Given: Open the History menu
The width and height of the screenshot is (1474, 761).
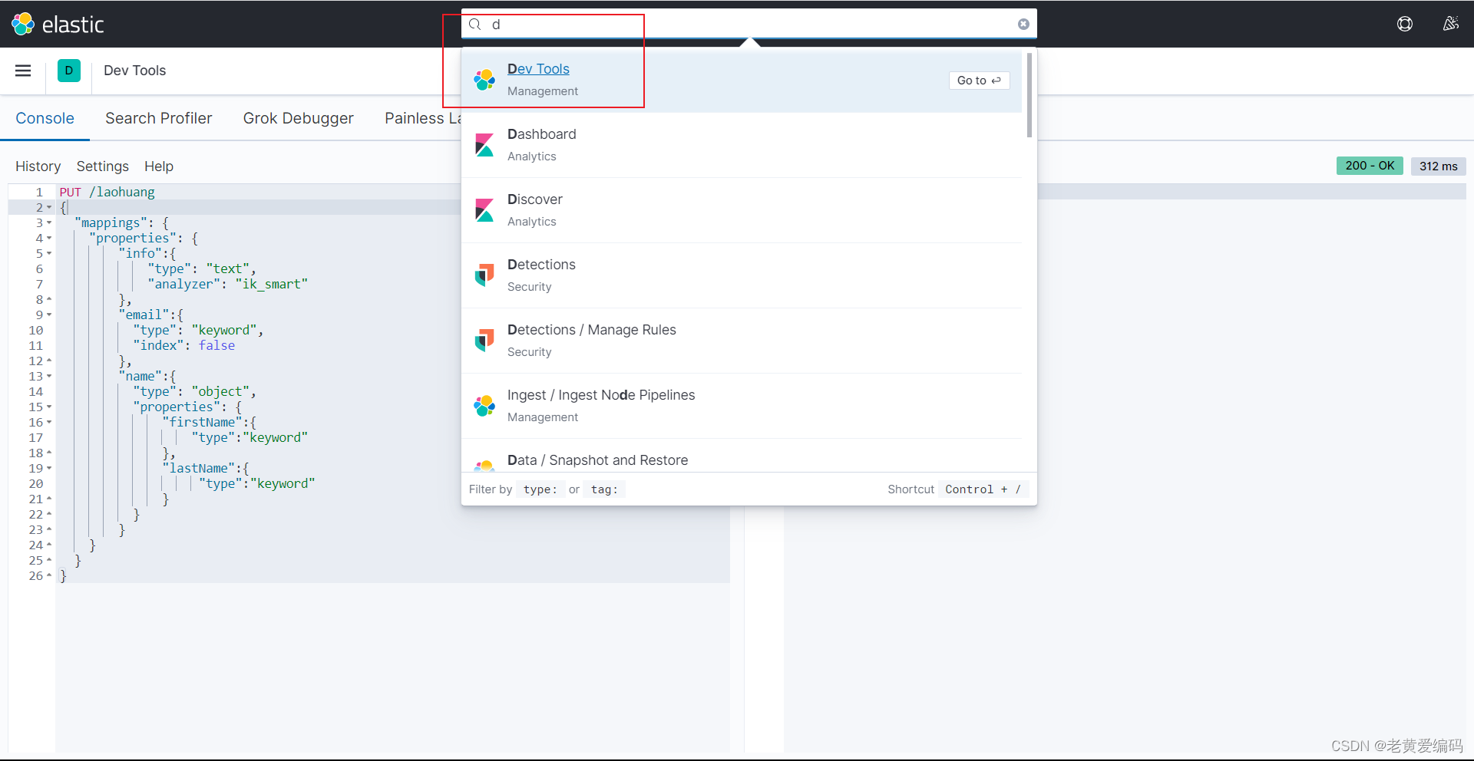Looking at the screenshot, I should pos(38,166).
